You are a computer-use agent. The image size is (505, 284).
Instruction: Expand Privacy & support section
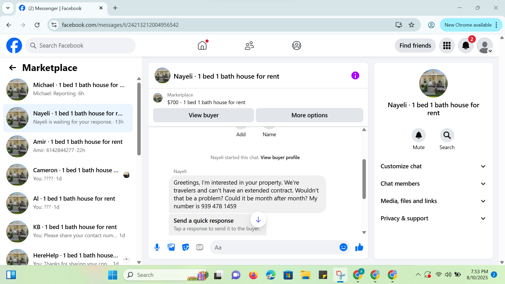pos(433,218)
